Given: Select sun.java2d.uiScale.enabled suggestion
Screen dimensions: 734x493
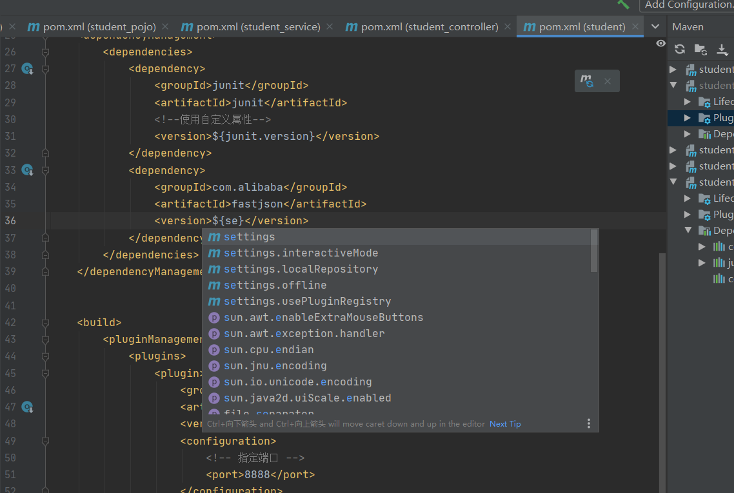Looking at the screenshot, I should coord(397,398).
